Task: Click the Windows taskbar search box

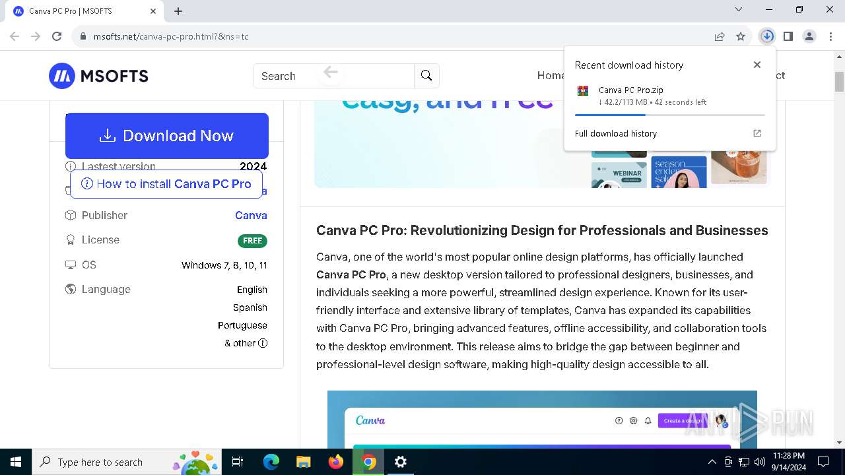Action: pyautogui.click(x=127, y=462)
